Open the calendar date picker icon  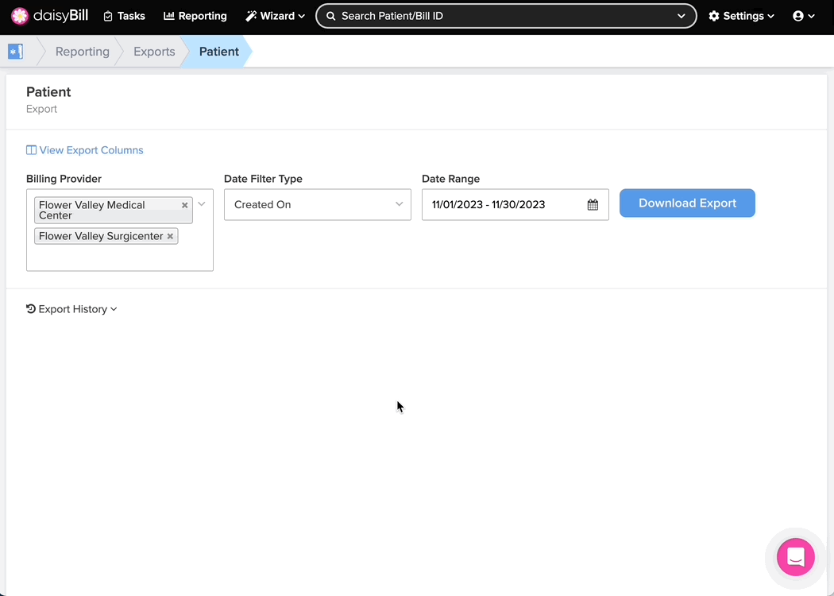pyautogui.click(x=593, y=204)
